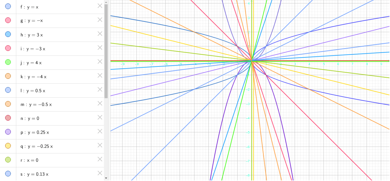The width and height of the screenshot is (390, 181).
Task: Hide line h: y = 3x
Action: tap(8, 34)
